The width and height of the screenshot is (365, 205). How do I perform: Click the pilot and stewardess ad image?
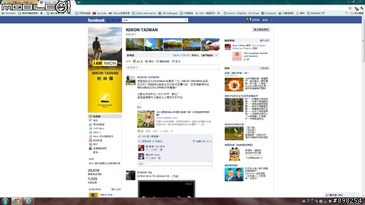(x=234, y=174)
